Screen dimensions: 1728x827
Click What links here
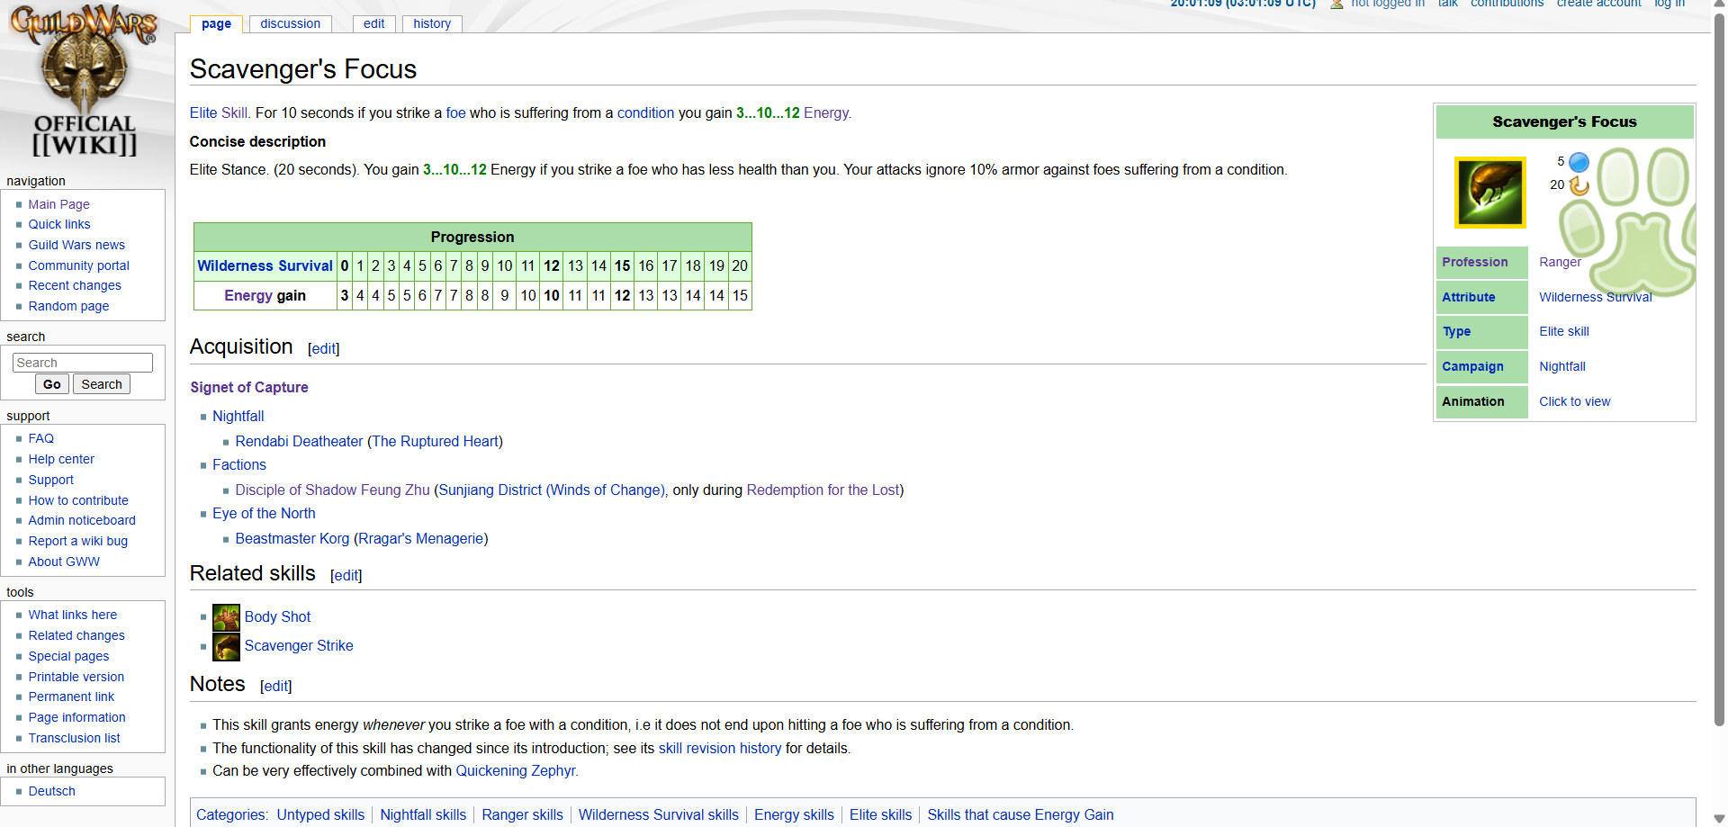(x=72, y=615)
